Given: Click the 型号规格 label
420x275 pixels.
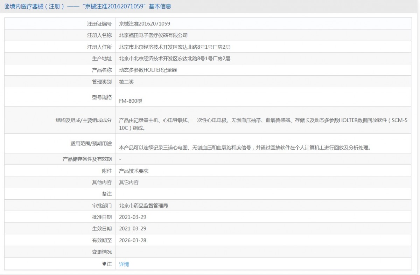Looking at the screenshot, I should pos(102,97).
